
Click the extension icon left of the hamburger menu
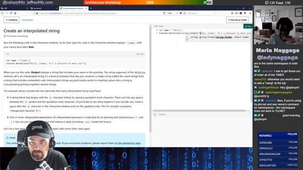tap(245, 13)
